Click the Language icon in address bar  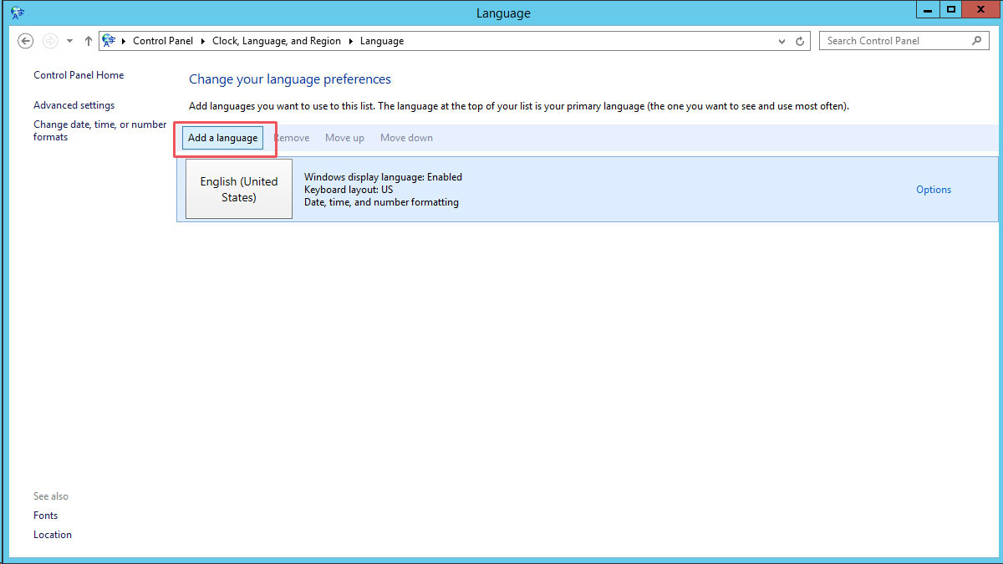109,40
